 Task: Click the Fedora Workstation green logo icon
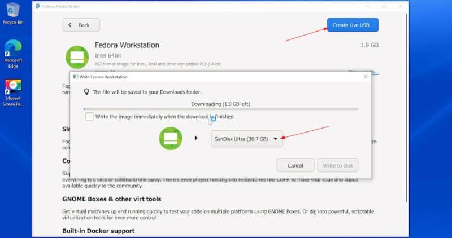click(x=77, y=57)
